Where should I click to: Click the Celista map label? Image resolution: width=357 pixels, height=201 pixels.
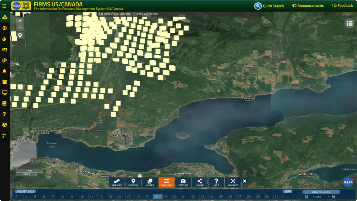[247, 98]
